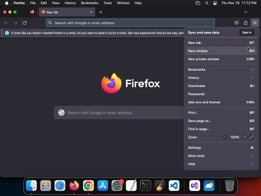Click the pinned Firefox tab icon

tap(32, 12)
